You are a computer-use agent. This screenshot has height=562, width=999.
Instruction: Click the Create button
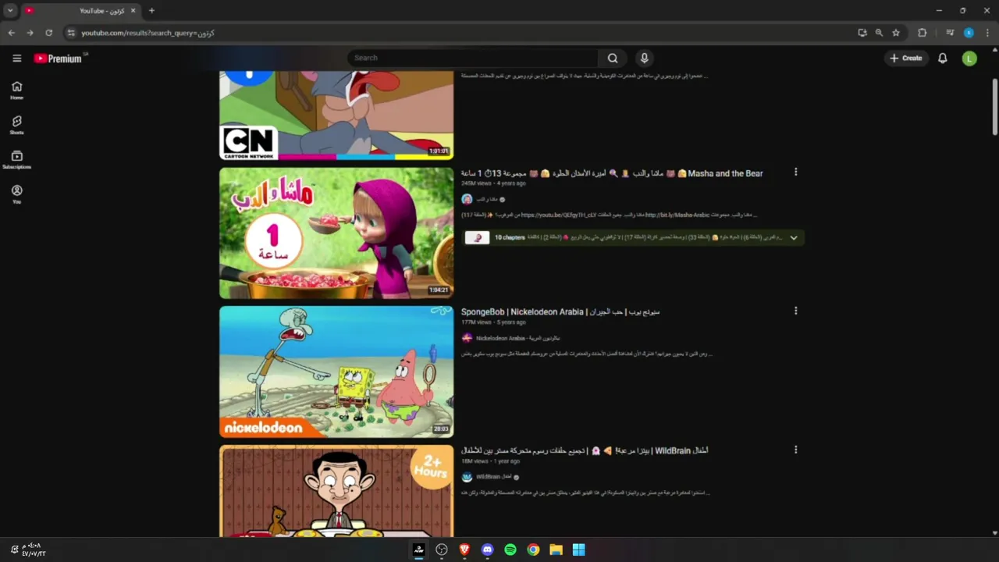(906, 58)
